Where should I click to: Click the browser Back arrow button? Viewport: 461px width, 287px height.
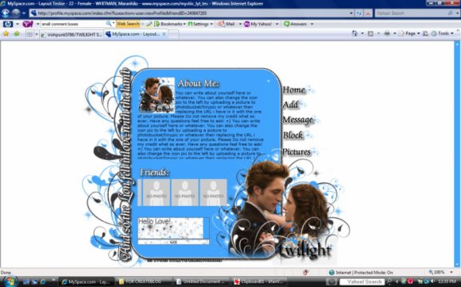[6, 13]
